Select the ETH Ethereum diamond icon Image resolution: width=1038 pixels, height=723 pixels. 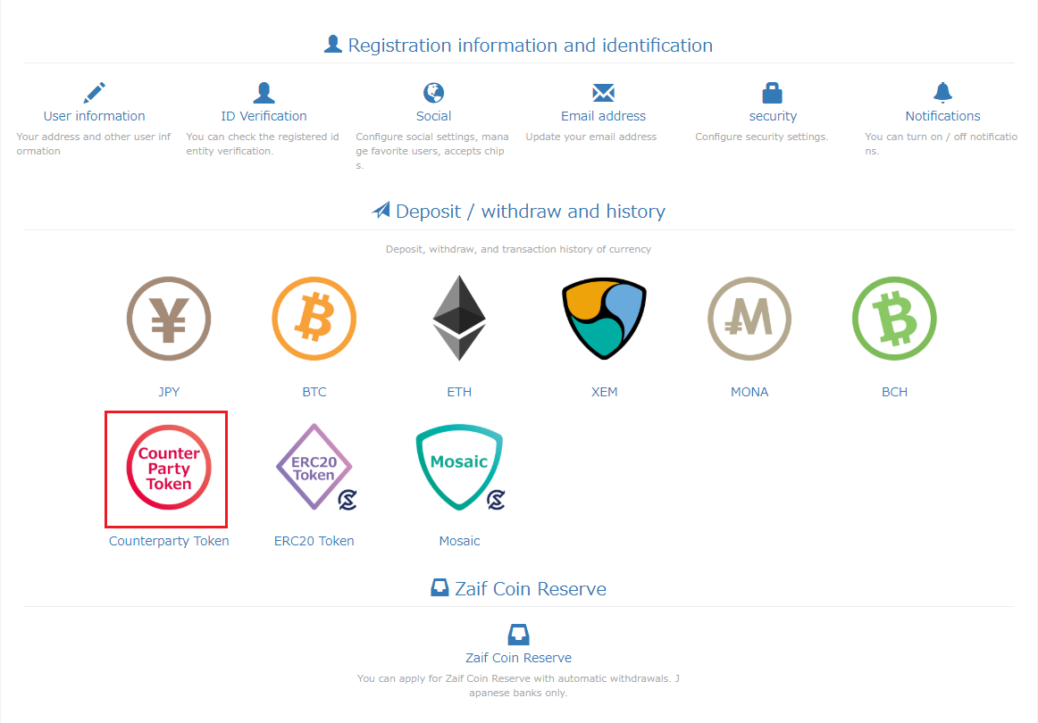[x=459, y=318]
